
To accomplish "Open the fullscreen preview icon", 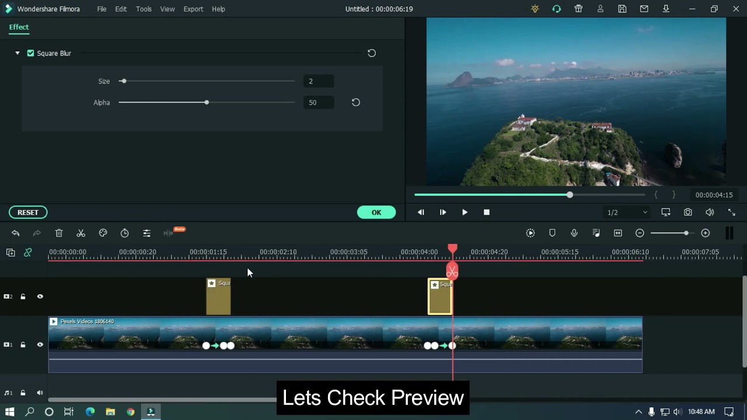I will (x=732, y=212).
